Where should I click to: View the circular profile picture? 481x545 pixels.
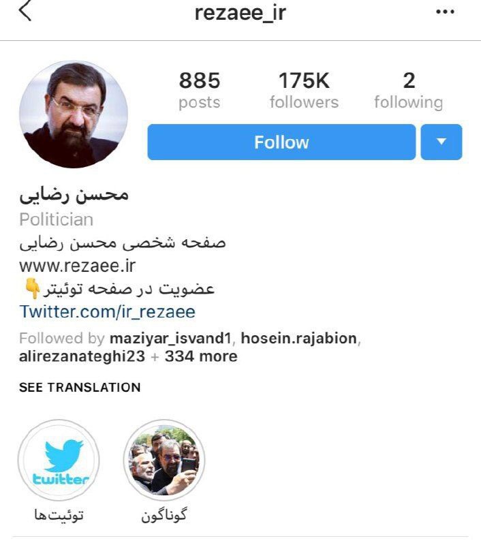pyautogui.click(x=74, y=114)
